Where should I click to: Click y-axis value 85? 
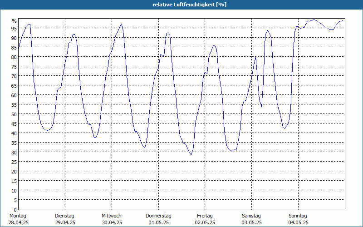pos(15,48)
